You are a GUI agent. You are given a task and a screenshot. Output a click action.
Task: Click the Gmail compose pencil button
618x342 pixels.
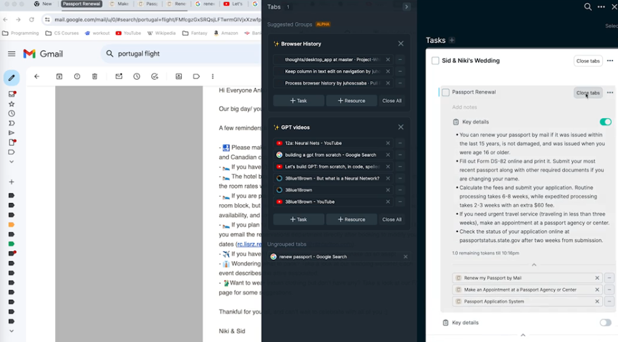(11, 78)
